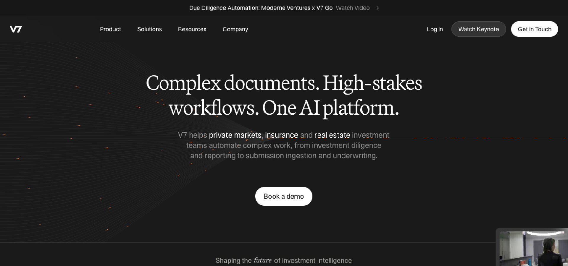The width and height of the screenshot is (568, 266).
Task: Open the Solutions menu
Action: pyautogui.click(x=149, y=29)
